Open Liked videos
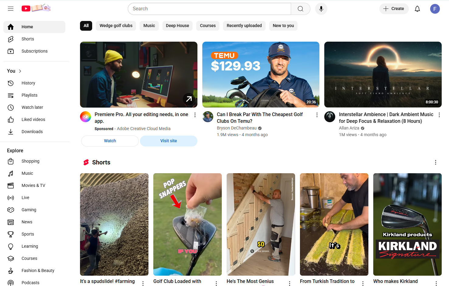 (34, 119)
